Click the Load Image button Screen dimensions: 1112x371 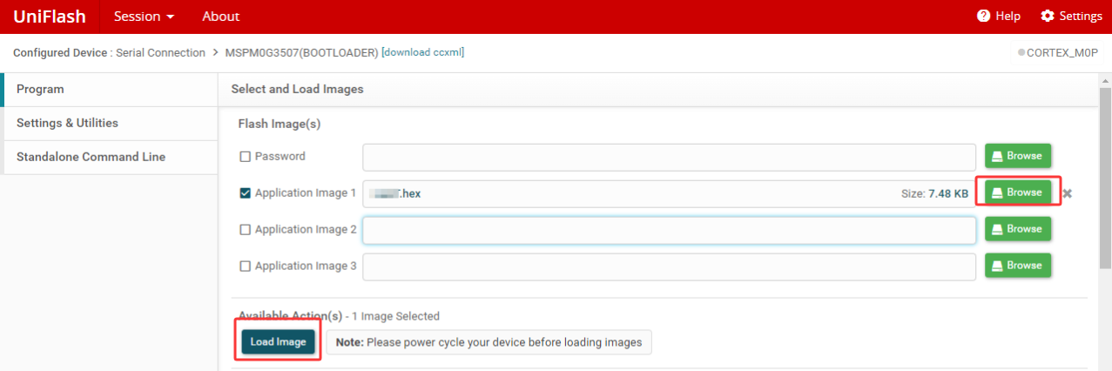click(279, 342)
